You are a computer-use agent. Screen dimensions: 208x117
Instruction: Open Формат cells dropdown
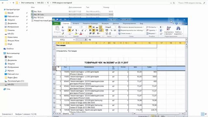click(151, 33)
